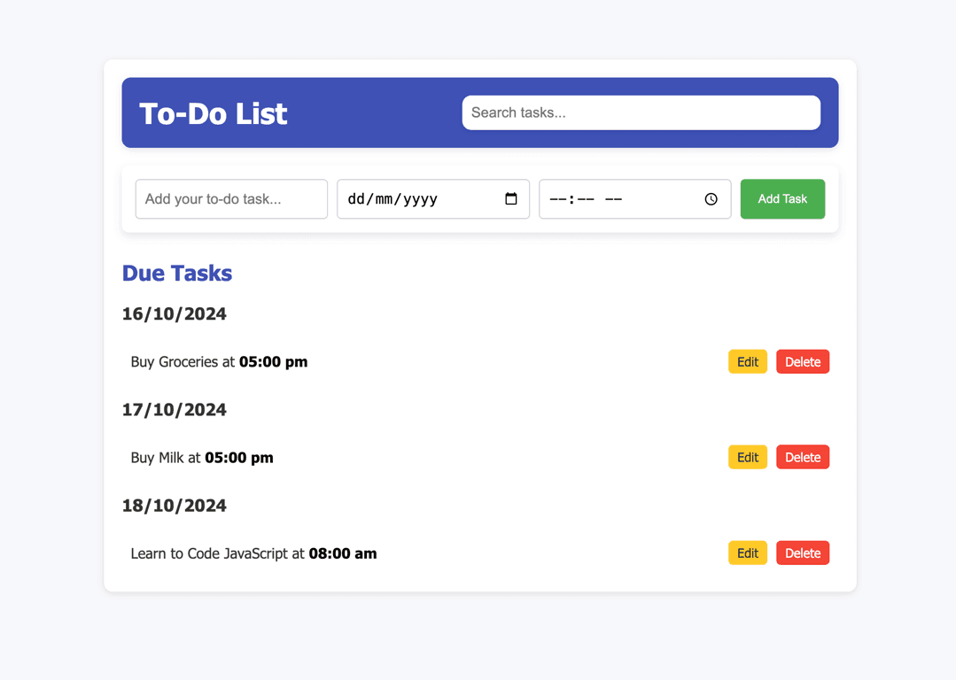Screen dimensions: 956x680
Task: Open the clock time picker icon
Action: click(711, 199)
